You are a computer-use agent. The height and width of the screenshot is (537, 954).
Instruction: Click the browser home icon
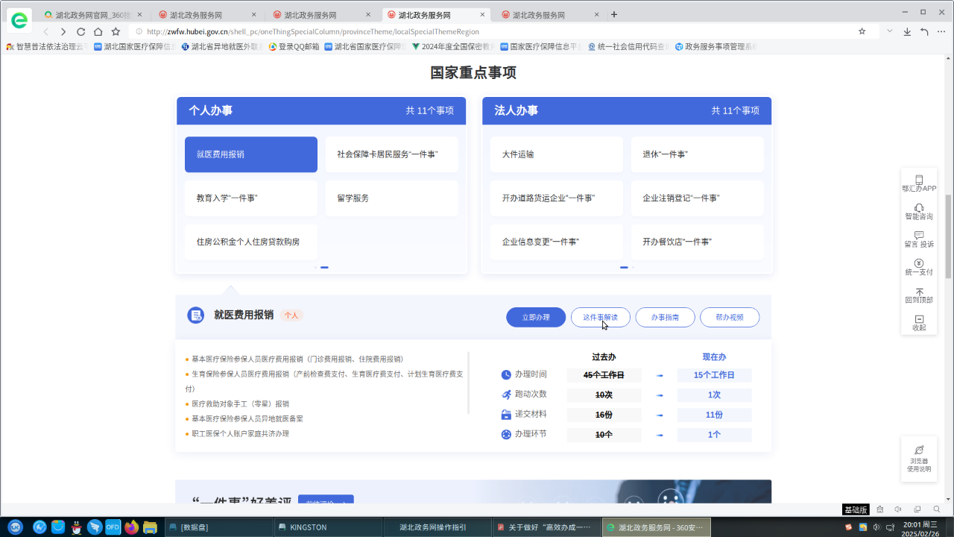click(x=98, y=32)
